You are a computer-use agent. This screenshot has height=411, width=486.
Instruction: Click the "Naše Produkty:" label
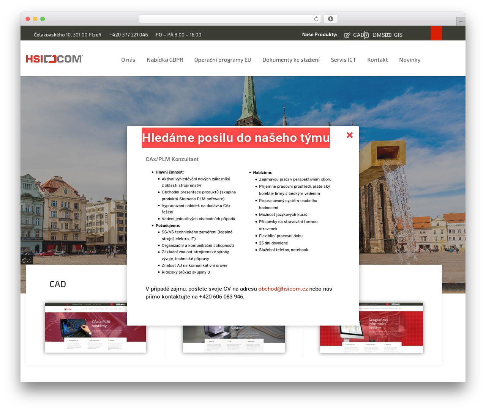pos(320,35)
